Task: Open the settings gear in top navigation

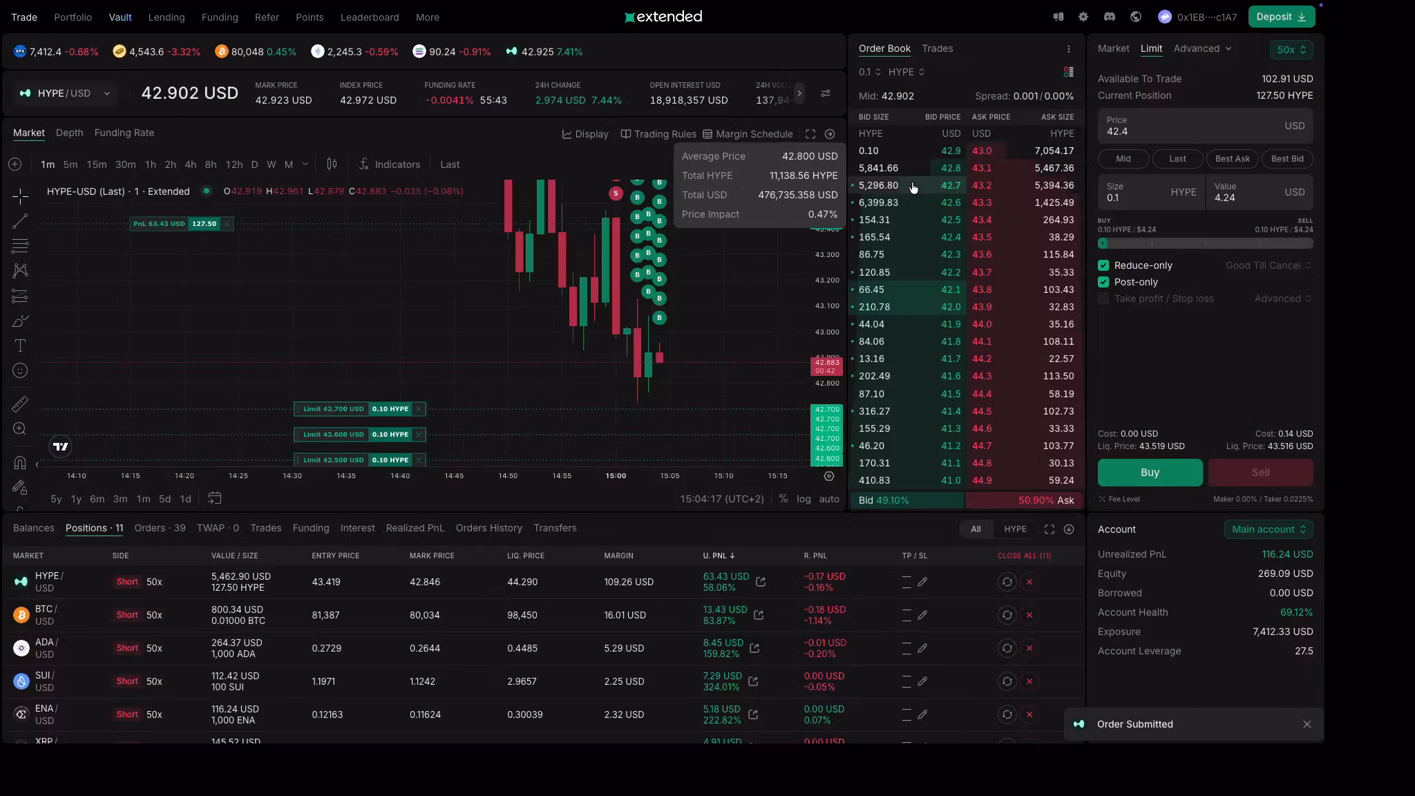Action: pyautogui.click(x=1083, y=17)
